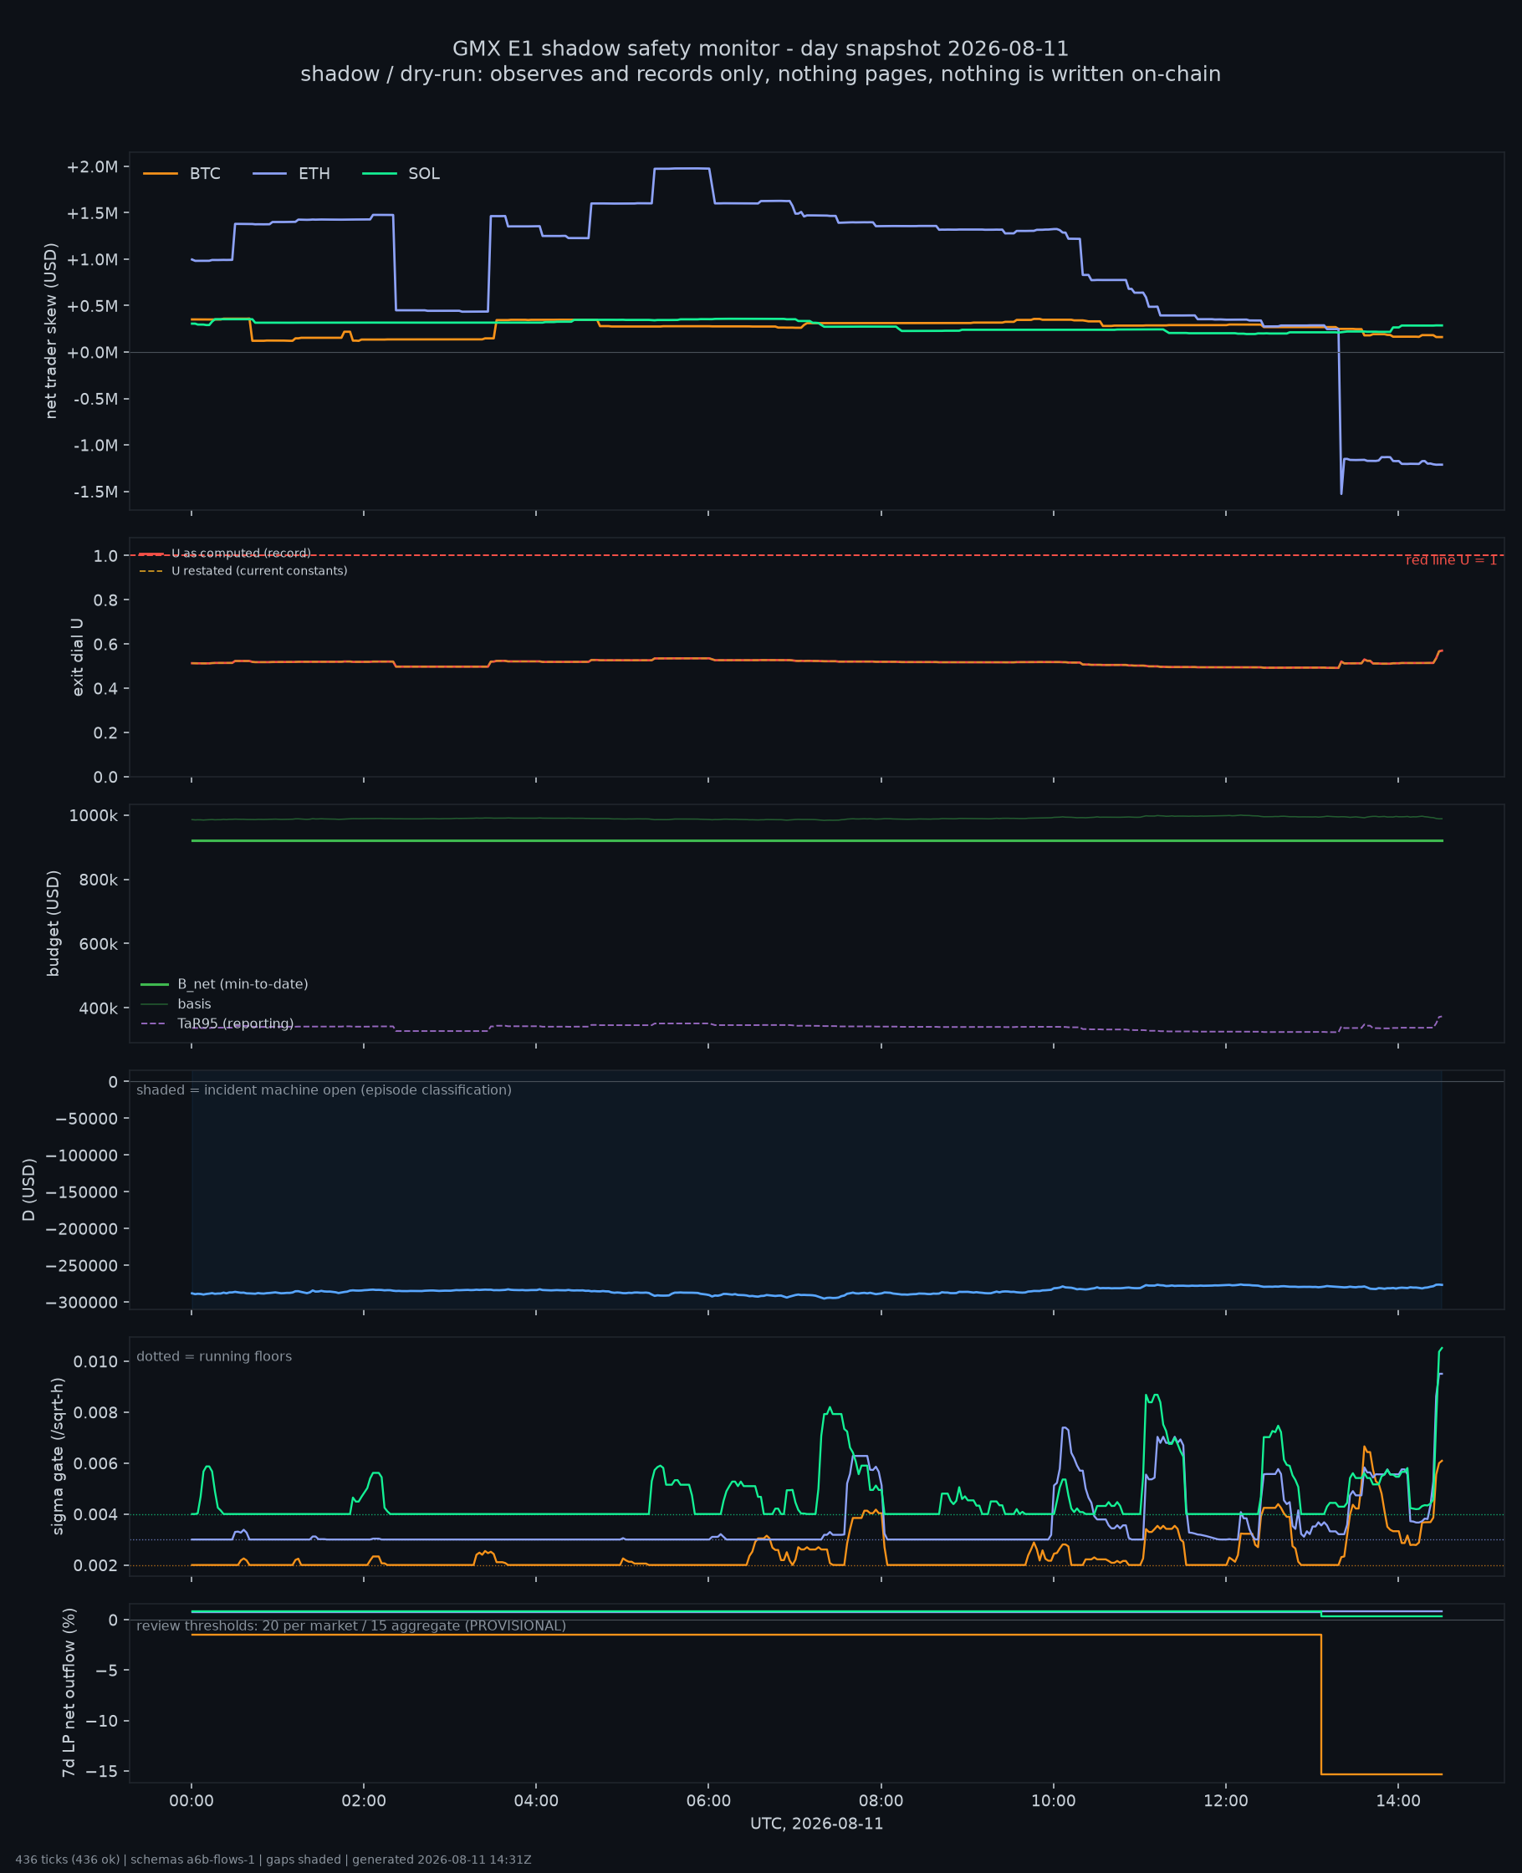Screen dimensions: 1522x1873
Task: Select the 'shadow / dry-run' subtitle line
Action: click(x=760, y=74)
